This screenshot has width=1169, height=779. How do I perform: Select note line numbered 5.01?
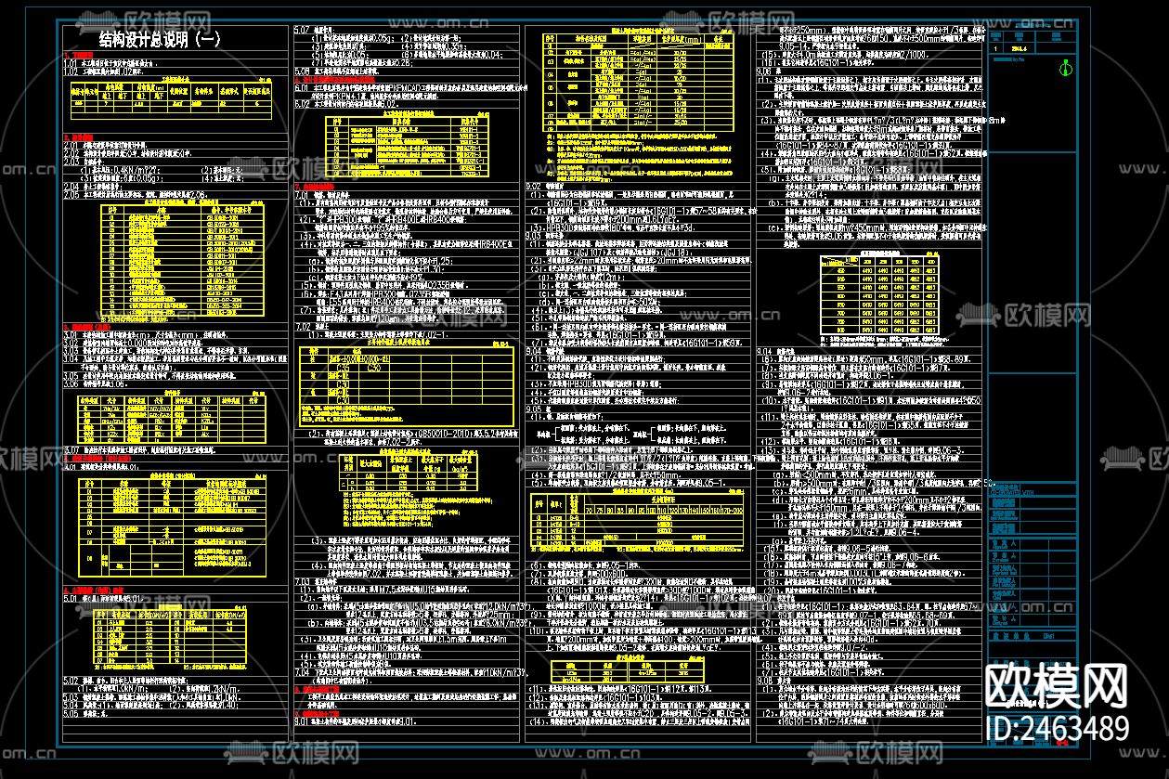[x=102, y=599]
